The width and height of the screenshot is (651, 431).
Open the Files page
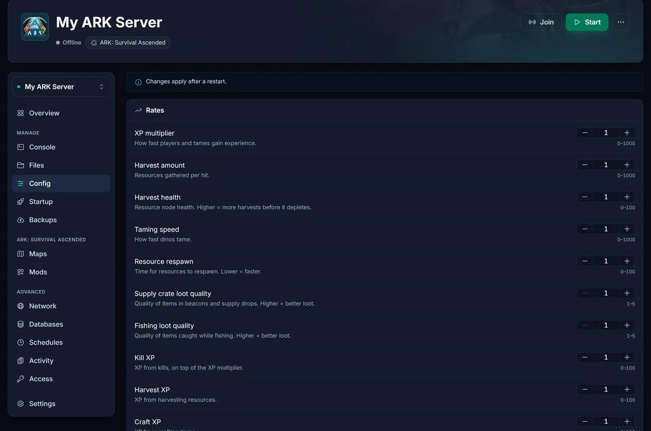[61, 165]
